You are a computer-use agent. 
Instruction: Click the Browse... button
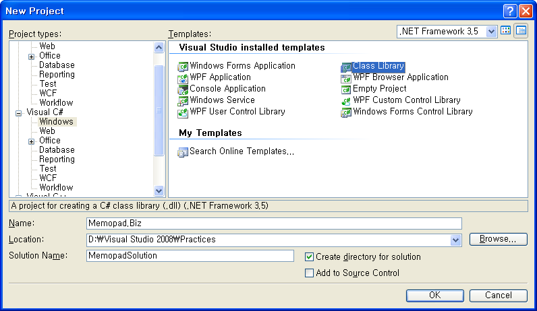pyautogui.click(x=499, y=239)
